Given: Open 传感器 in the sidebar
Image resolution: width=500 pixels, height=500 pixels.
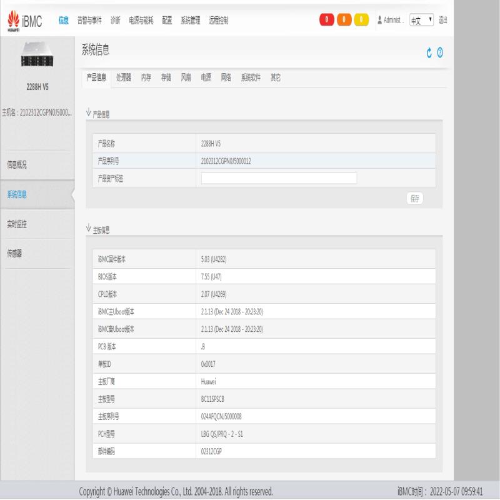Looking at the screenshot, I should pyautogui.click(x=37, y=254).
